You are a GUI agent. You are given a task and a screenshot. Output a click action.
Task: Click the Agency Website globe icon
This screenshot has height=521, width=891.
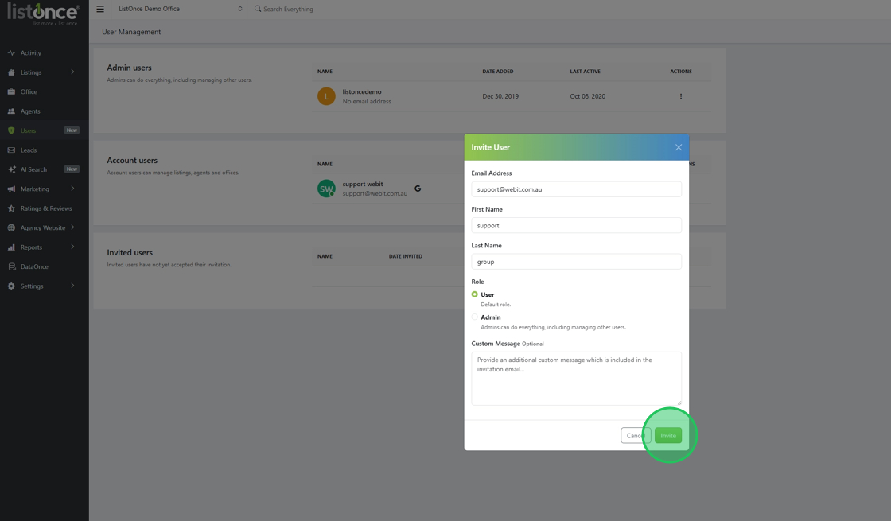pos(11,227)
